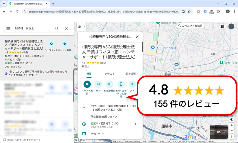
Task: Expand business hours with the chevron arrow
Action: click(135, 124)
